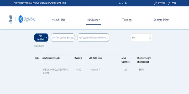Open the DigitalSky logo home link

pos(27,19)
